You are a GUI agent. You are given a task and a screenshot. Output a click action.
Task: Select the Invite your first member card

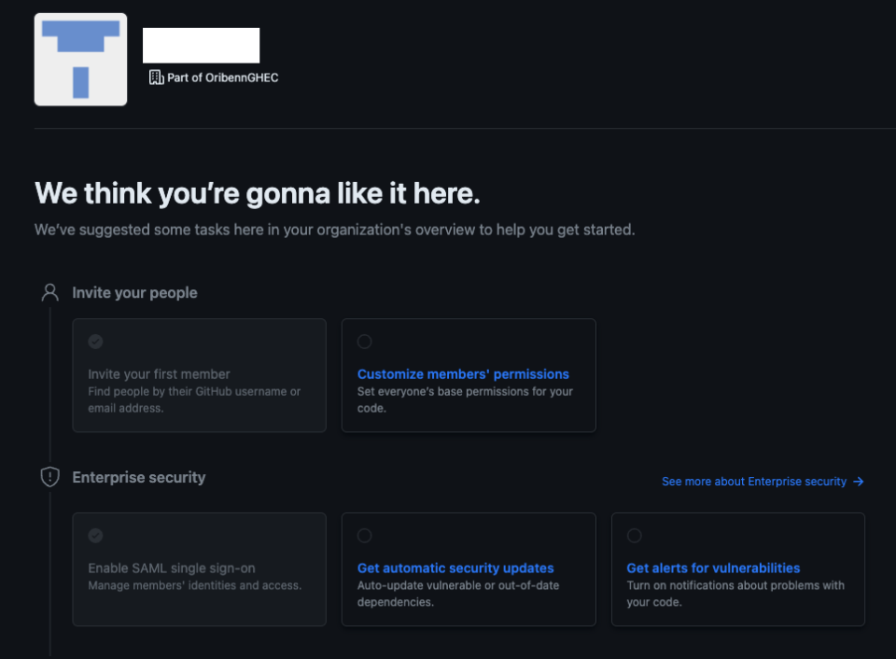pos(199,375)
